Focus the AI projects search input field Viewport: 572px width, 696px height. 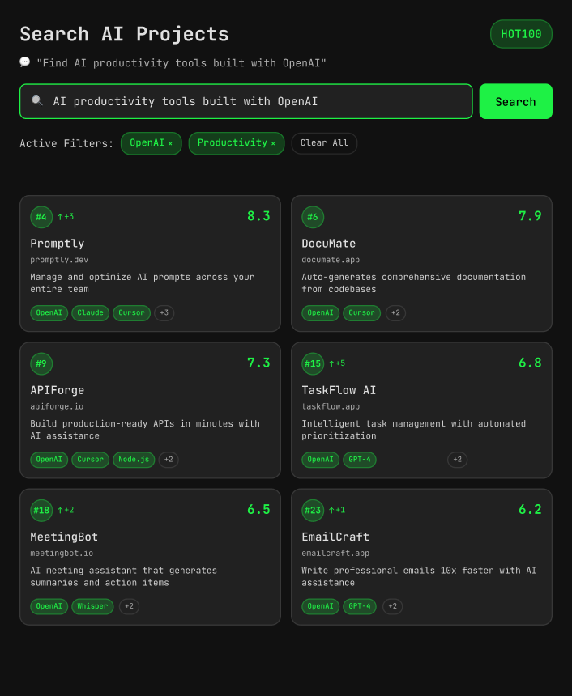(259, 101)
